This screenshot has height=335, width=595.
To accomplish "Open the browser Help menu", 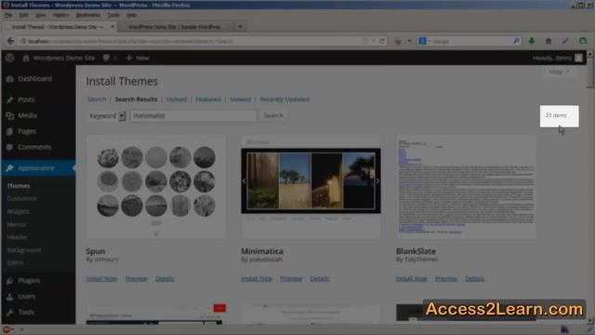I will 131,15.
